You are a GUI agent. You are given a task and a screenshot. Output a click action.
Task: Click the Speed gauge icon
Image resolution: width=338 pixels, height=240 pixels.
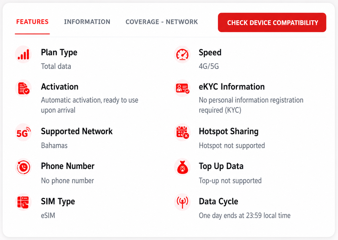tap(182, 54)
